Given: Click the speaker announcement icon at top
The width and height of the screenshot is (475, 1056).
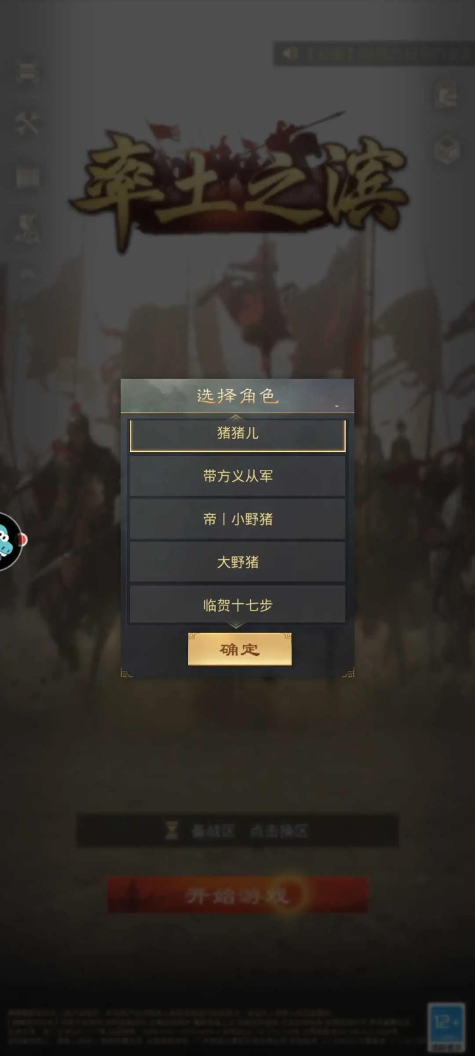Looking at the screenshot, I should tap(290, 54).
